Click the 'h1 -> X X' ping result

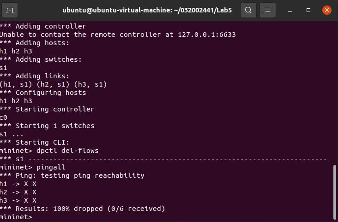click(18, 184)
